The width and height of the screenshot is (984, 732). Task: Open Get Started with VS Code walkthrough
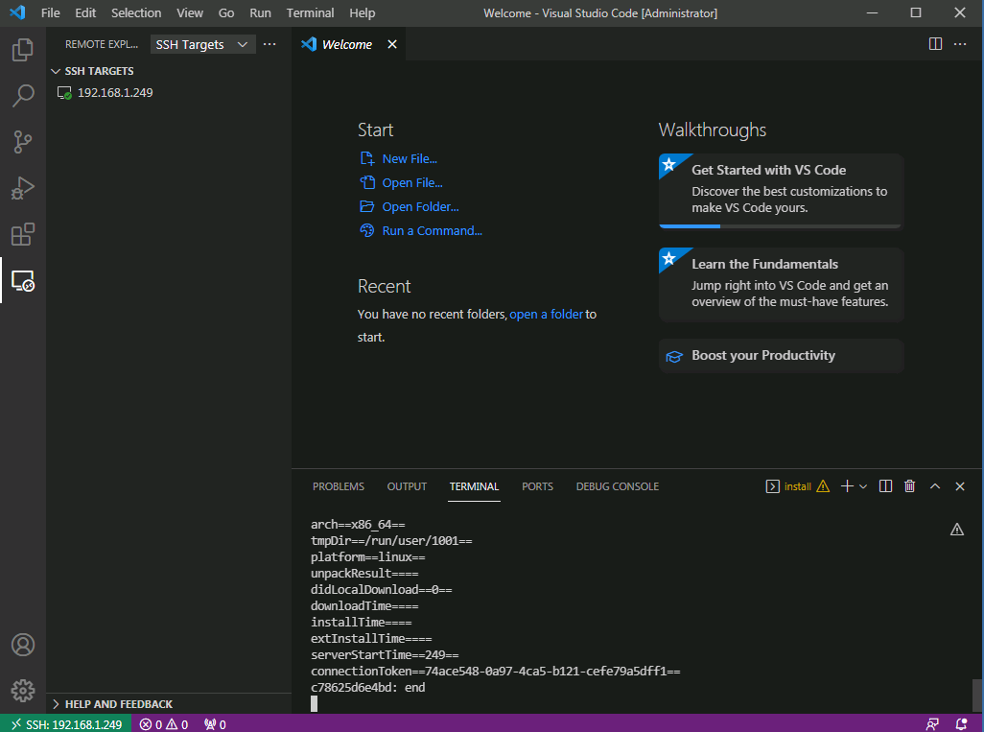coord(781,190)
